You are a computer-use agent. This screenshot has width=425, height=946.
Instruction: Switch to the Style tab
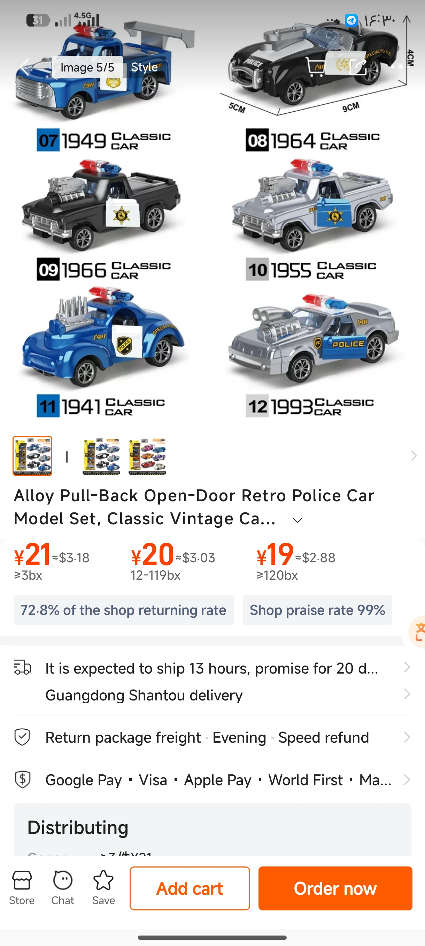pyautogui.click(x=145, y=67)
